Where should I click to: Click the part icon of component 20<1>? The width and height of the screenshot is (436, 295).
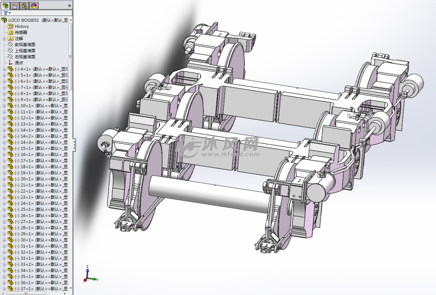click(11, 179)
